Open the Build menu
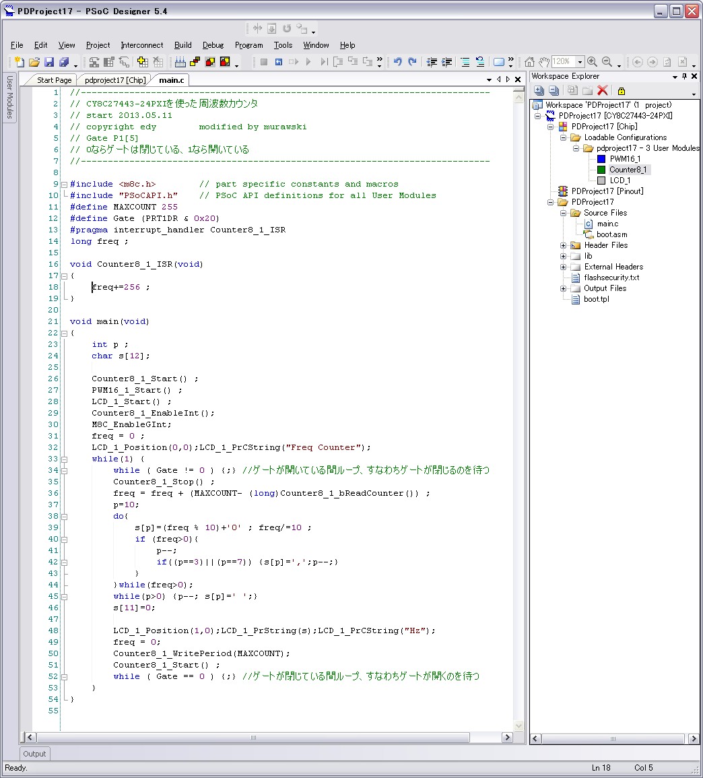This screenshot has width=703, height=778. tap(182, 45)
